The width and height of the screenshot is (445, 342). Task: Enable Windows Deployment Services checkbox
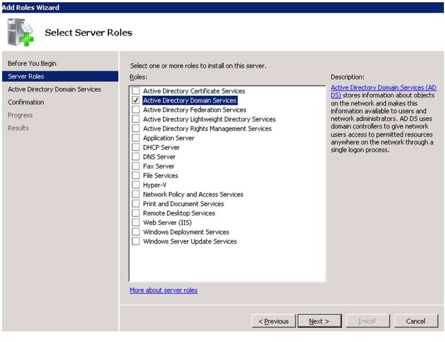click(136, 231)
